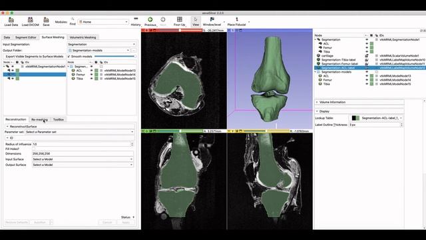Click the Cancel button
This screenshot has height=240, width=426.
coord(107,222)
